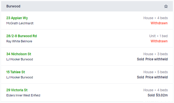Open the 23 Appian Wy listing
Screen dimensions: 174x103
pos(17,18)
